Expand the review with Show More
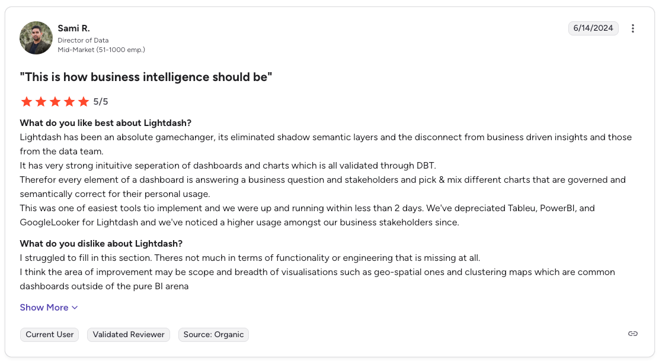Viewport: 659px width, 362px height. click(x=49, y=308)
